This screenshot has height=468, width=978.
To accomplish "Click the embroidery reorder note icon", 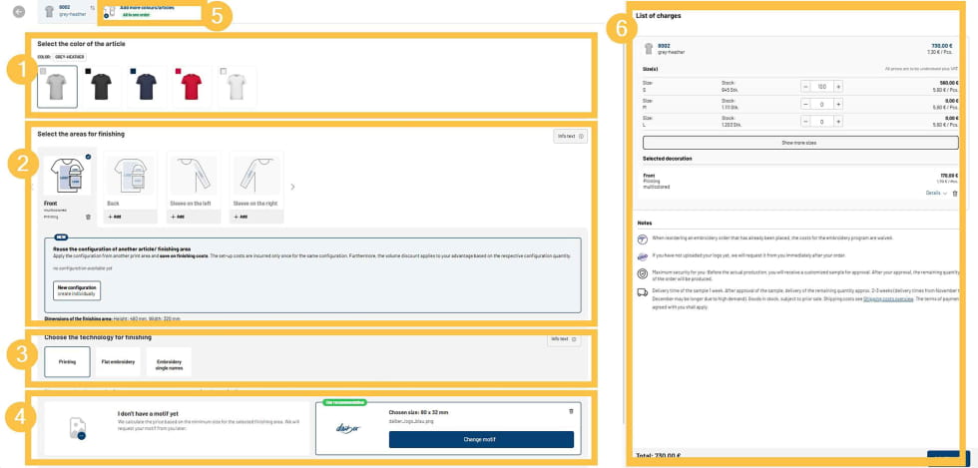I will 643,239.
